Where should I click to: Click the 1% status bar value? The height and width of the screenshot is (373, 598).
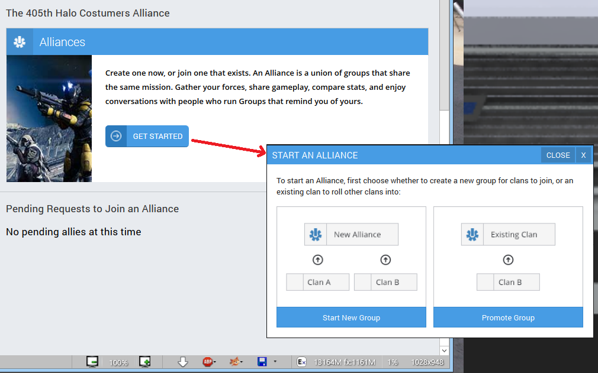(393, 362)
